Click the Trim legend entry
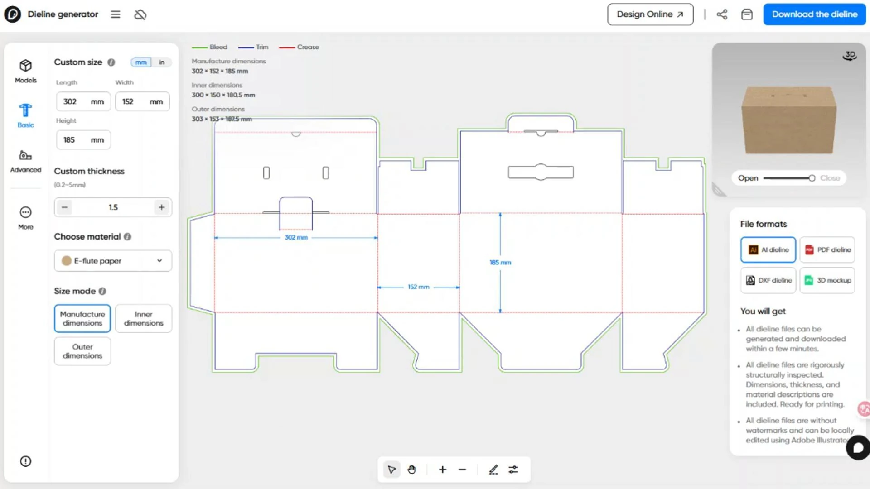Image resolution: width=870 pixels, height=489 pixels. [x=253, y=47]
